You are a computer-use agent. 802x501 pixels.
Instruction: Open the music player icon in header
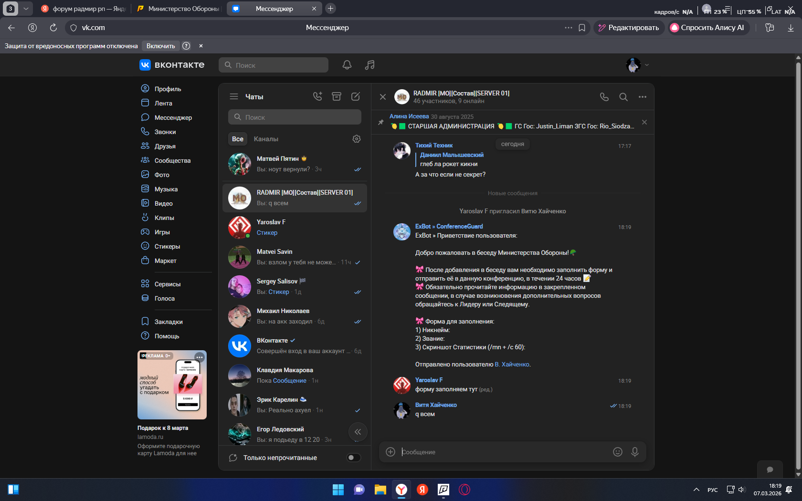[x=369, y=65]
